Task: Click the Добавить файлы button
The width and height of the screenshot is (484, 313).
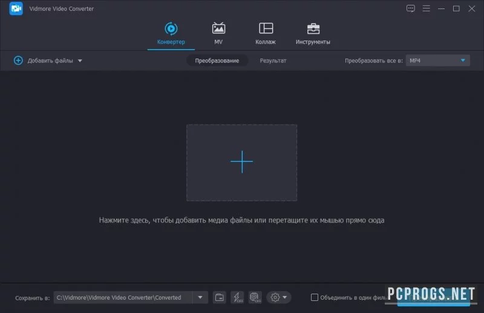Action: (x=43, y=60)
